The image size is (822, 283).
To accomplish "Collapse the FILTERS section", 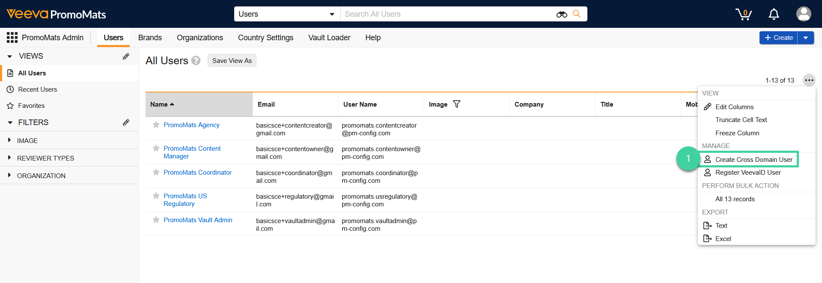I will [9, 122].
